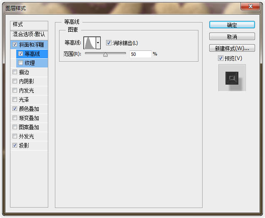
Task: Click the 新建样式(W)... button
Action: pos(232,48)
